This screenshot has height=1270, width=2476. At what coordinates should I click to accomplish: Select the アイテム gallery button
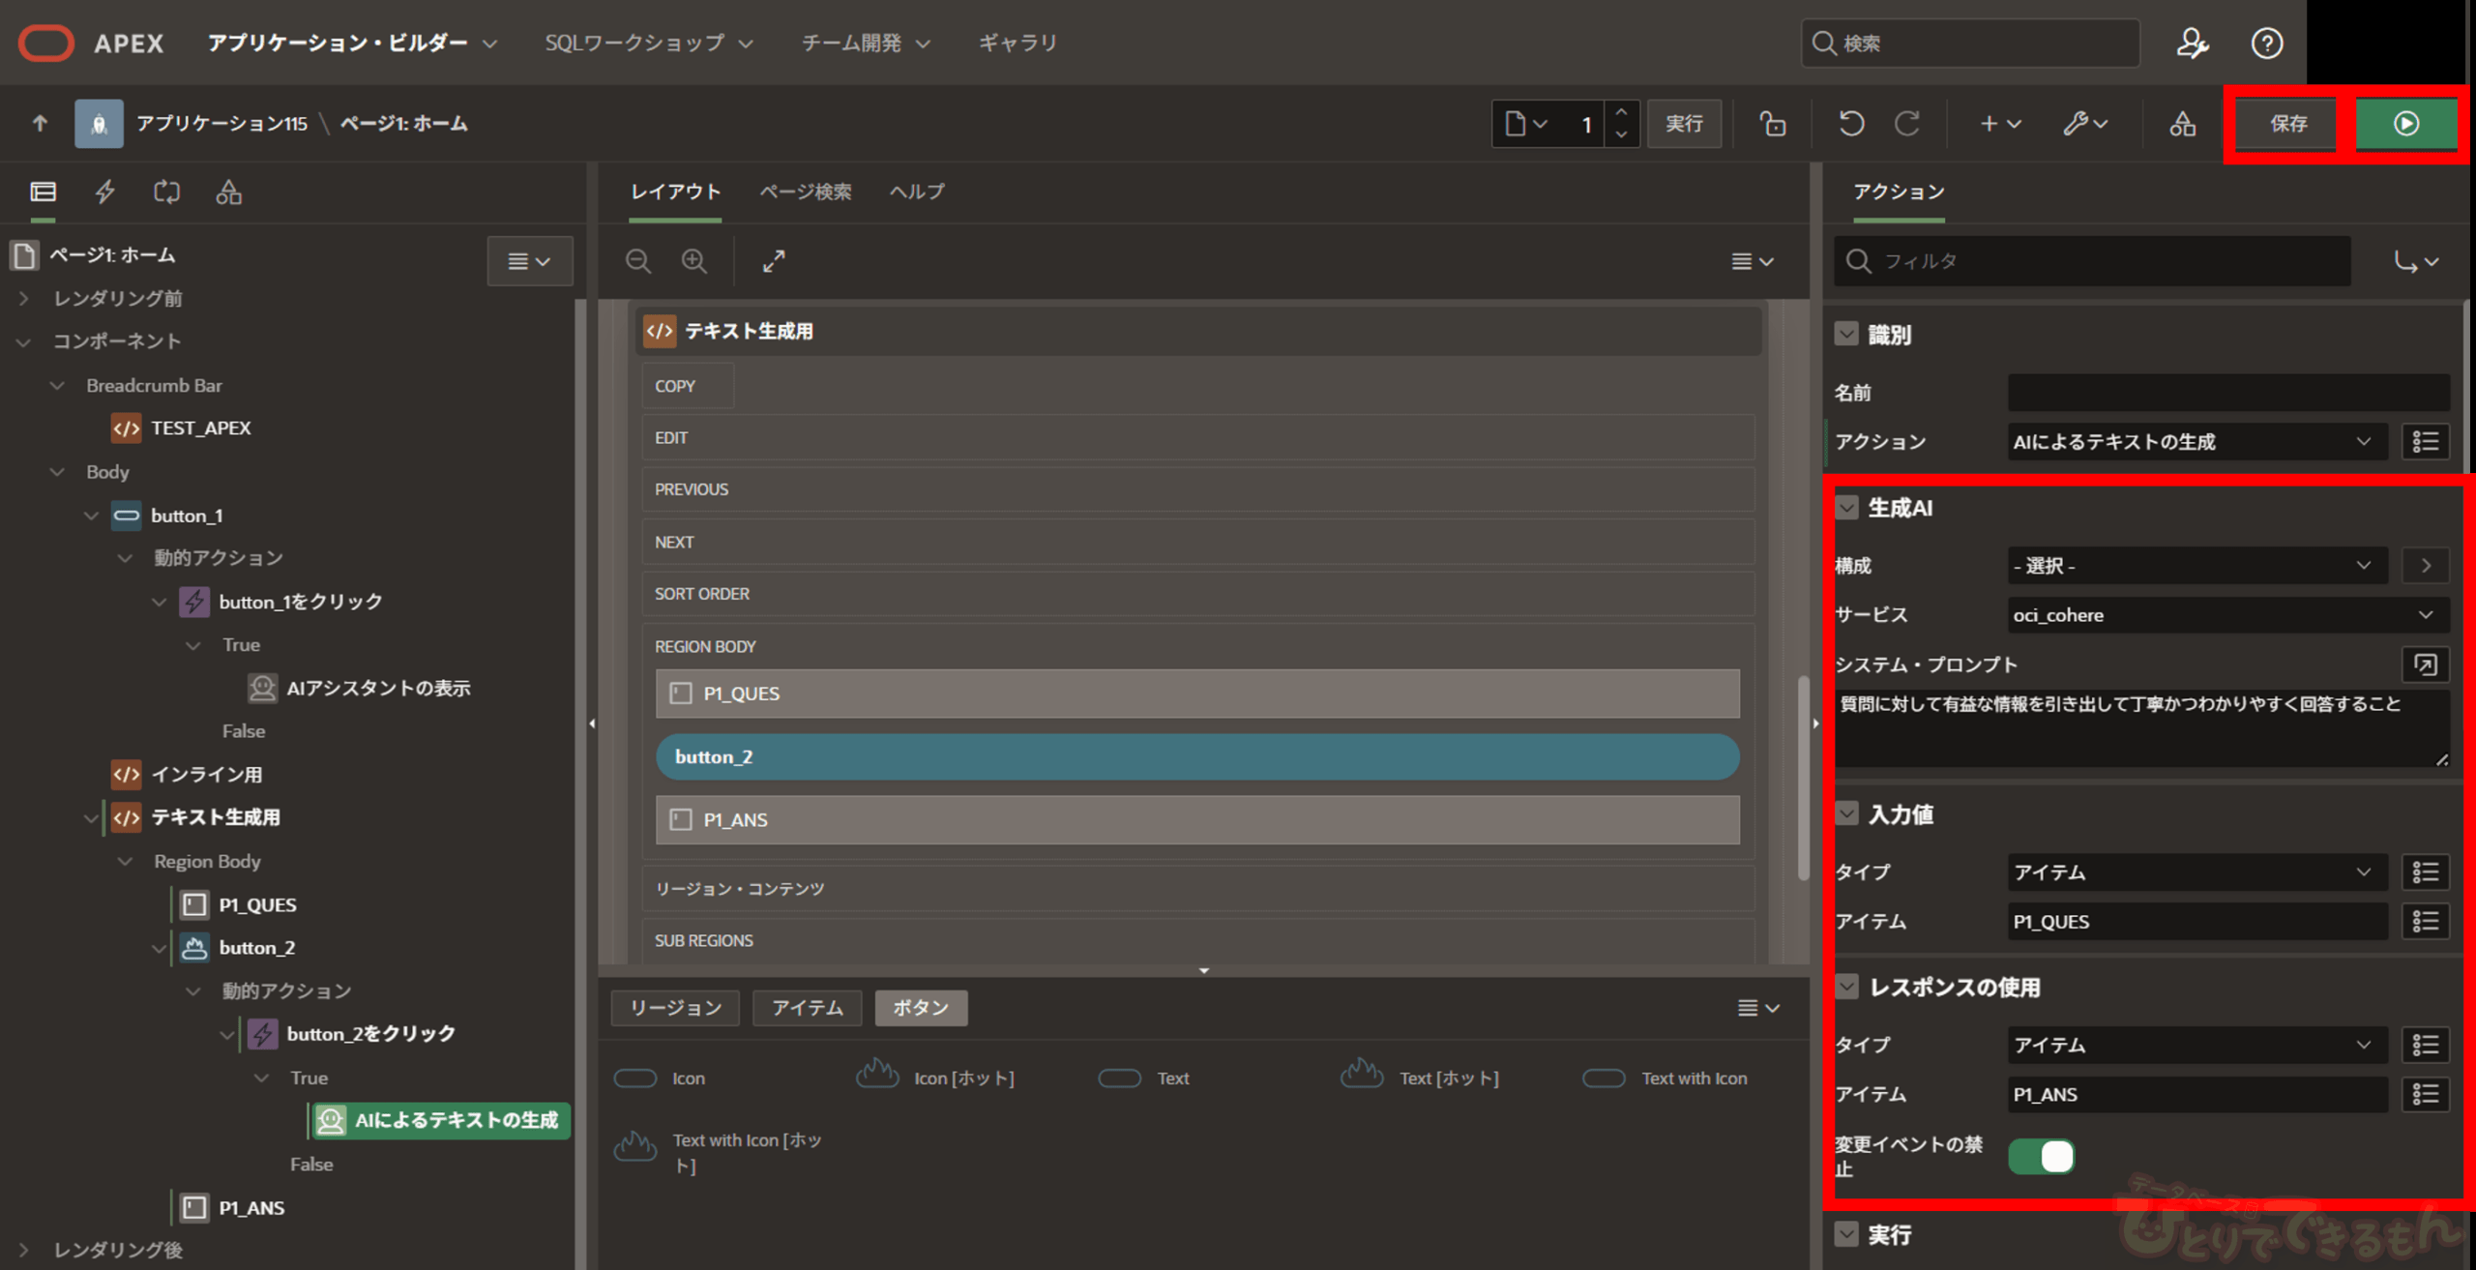point(807,1008)
